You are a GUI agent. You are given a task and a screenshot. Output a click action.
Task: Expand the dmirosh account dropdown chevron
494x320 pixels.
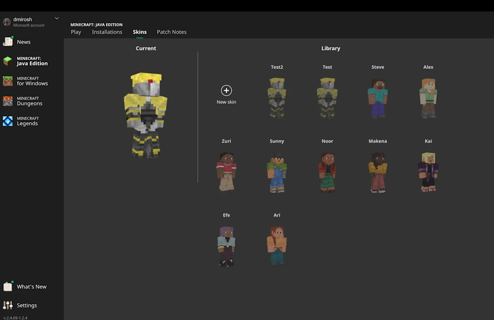[57, 18]
